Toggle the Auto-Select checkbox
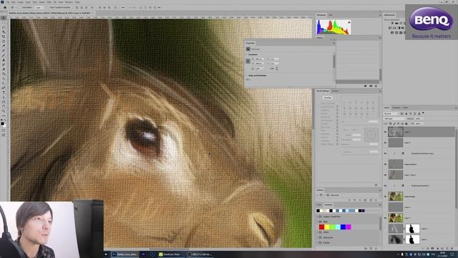This screenshot has height=258, width=458. click(x=21, y=8)
